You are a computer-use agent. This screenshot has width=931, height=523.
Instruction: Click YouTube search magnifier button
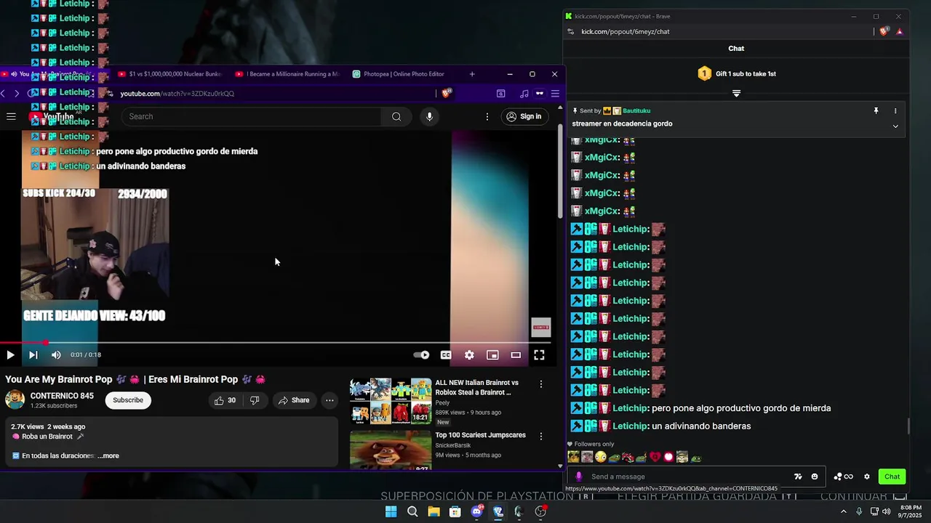(x=396, y=117)
